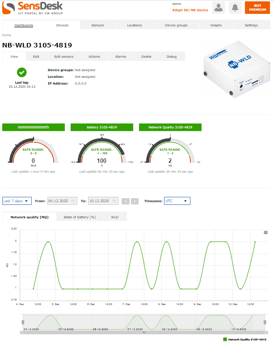This screenshot has height=344, width=274.
Task: Open the Timezone UTC dropdown
Action: (x=177, y=201)
